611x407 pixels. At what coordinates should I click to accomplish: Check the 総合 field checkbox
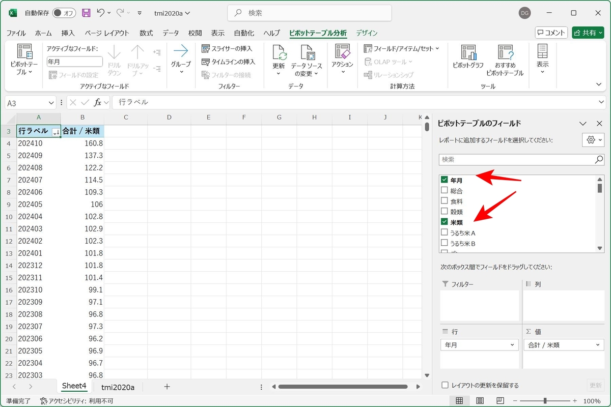pyautogui.click(x=445, y=190)
